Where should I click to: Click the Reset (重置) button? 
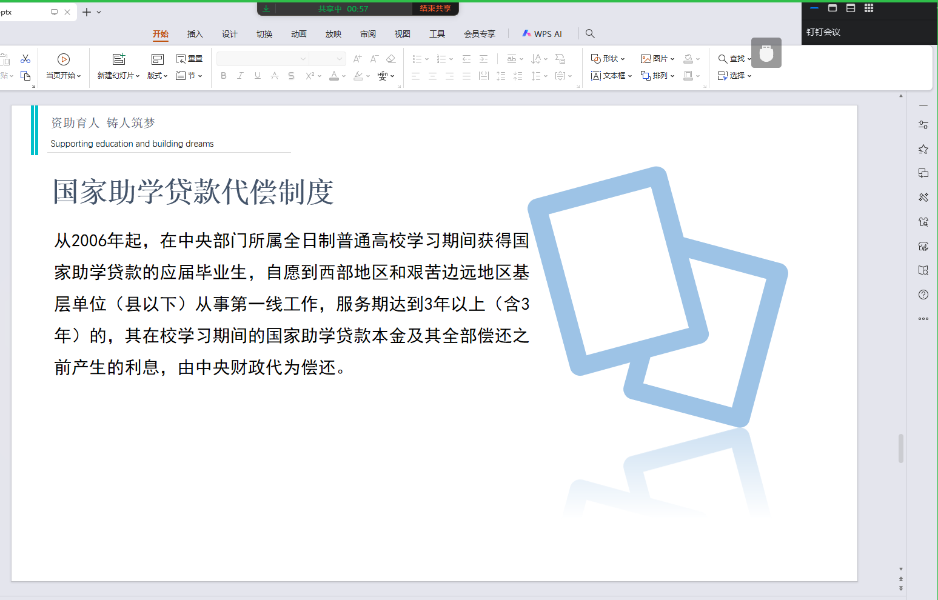pos(189,59)
